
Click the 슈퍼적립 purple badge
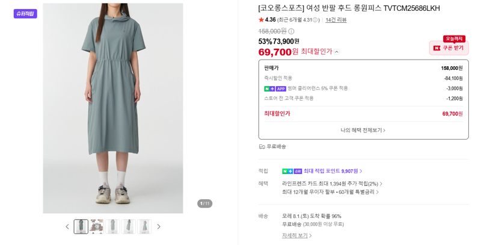coord(25,13)
